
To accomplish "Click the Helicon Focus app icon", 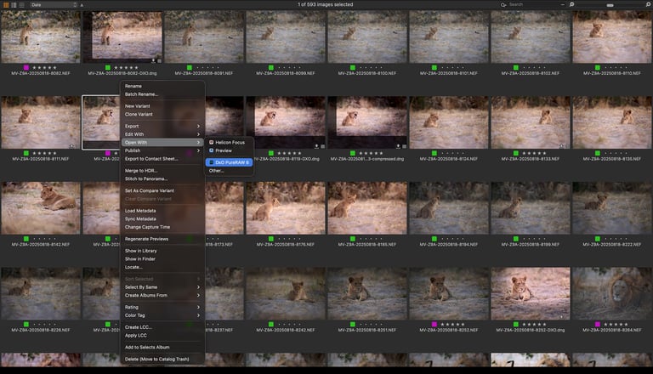I will (211, 142).
